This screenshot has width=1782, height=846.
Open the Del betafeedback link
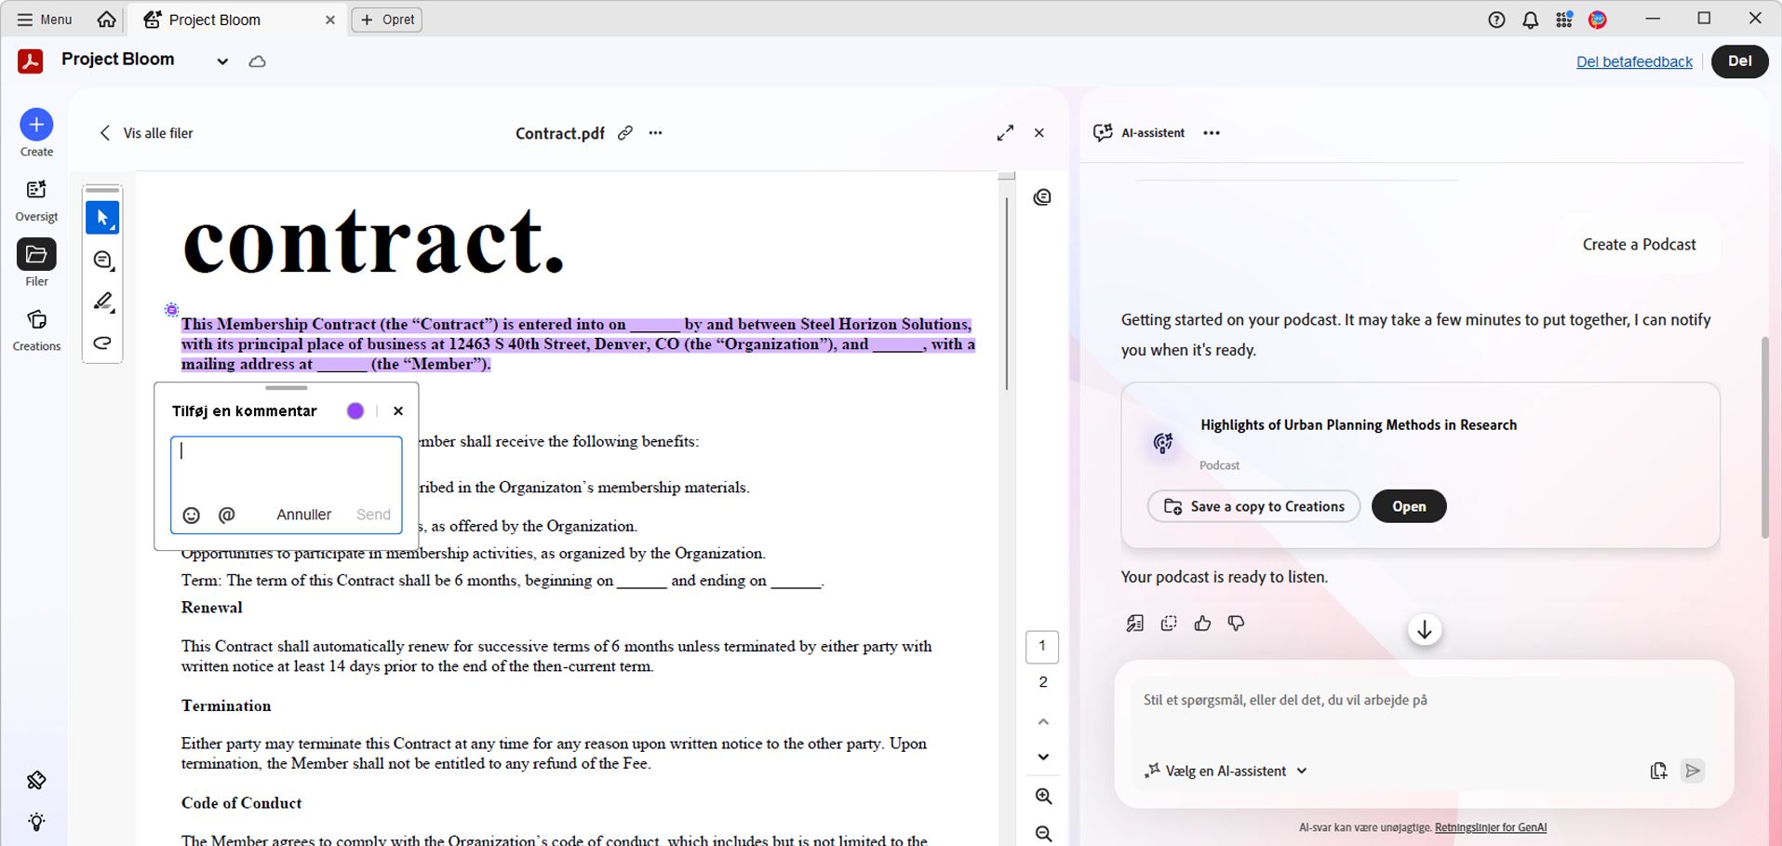click(x=1634, y=61)
